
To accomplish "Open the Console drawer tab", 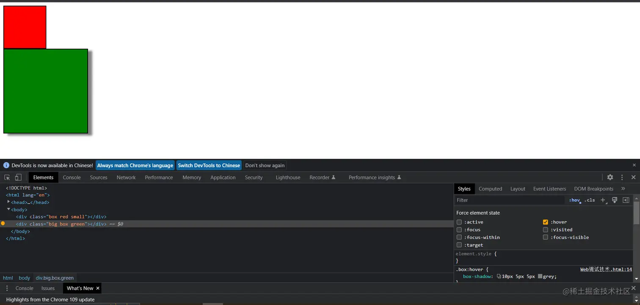I will click(24, 288).
